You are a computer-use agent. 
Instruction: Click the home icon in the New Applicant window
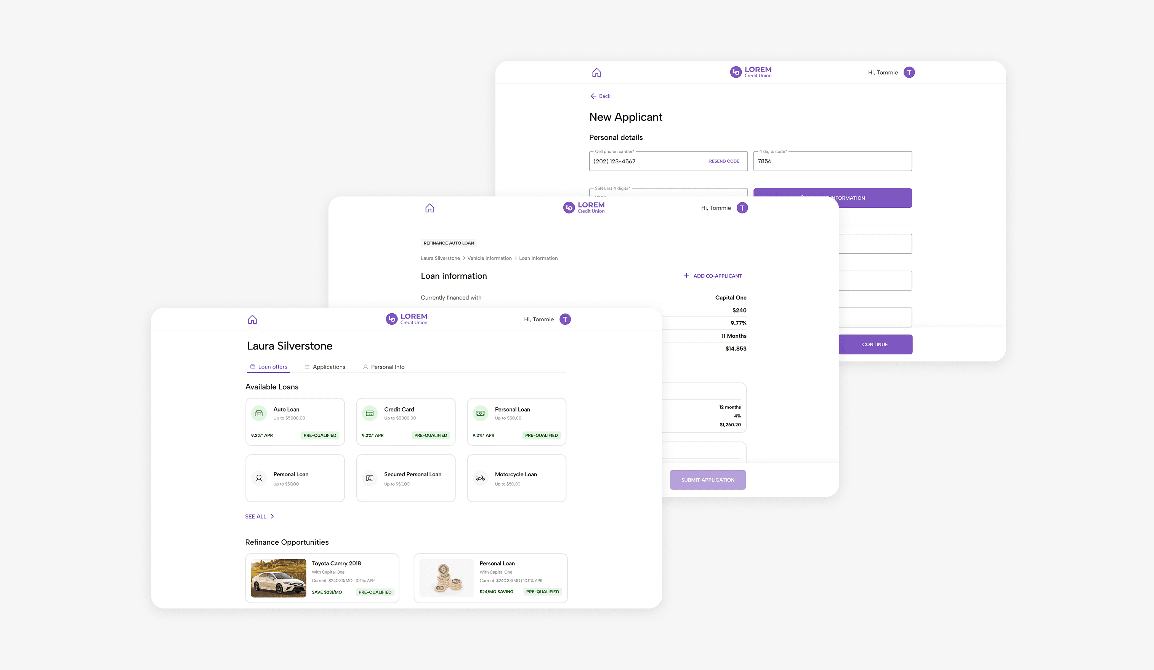[x=596, y=72]
